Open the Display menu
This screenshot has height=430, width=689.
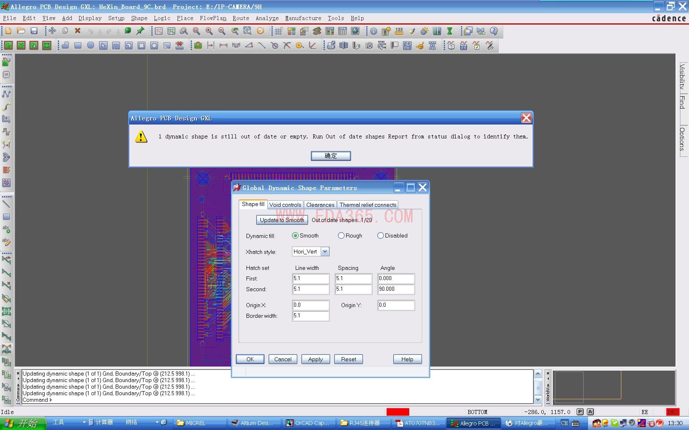coord(90,18)
